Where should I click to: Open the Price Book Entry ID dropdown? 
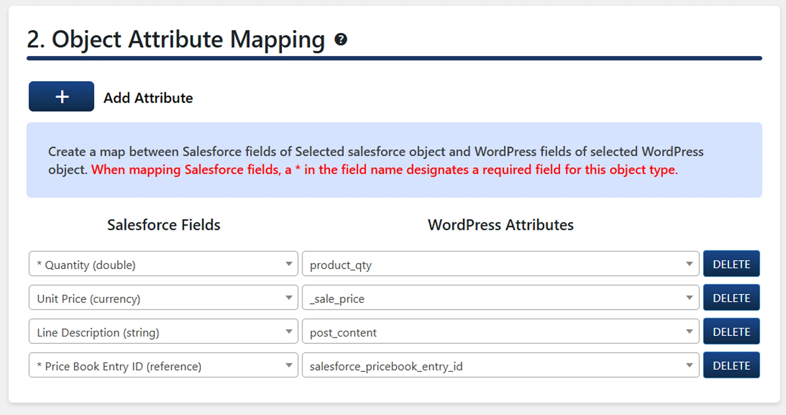(x=164, y=365)
